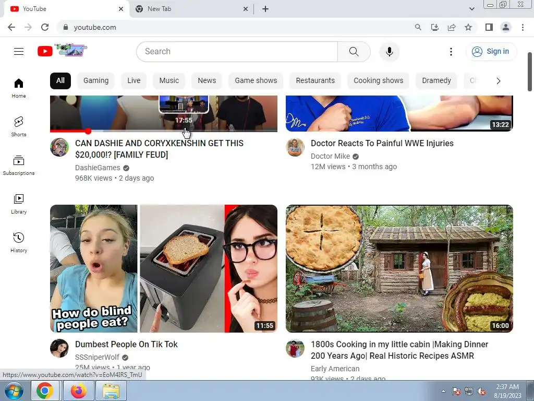This screenshot has width=534, height=401.
Task: Open new browser tab
Action: pyautogui.click(x=265, y=9)
